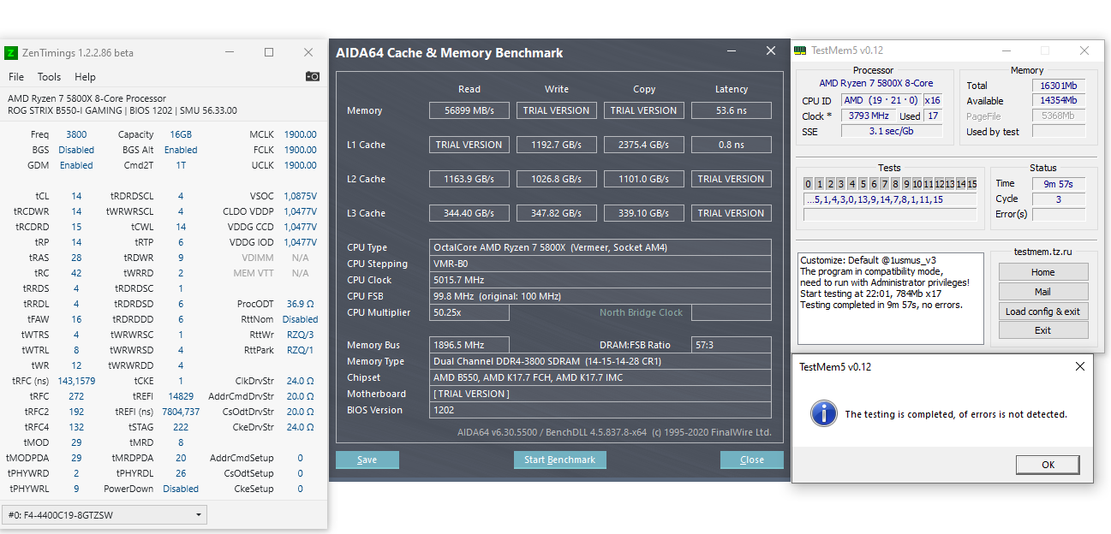1111x534 pixels.
Task: Click the BIOS Version 1202 field
Action: click(600, 410)
